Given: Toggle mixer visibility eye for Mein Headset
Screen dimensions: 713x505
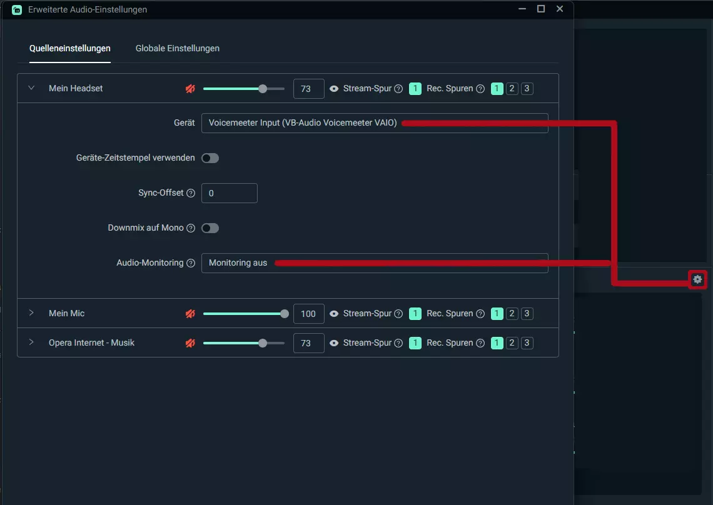Looking at the screenshot, I should pyautogui.click(x=334, y=89).
